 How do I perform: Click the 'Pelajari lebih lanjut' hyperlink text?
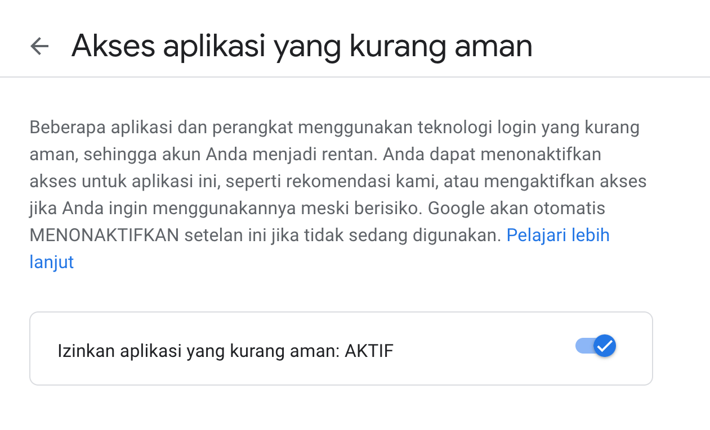557,235
